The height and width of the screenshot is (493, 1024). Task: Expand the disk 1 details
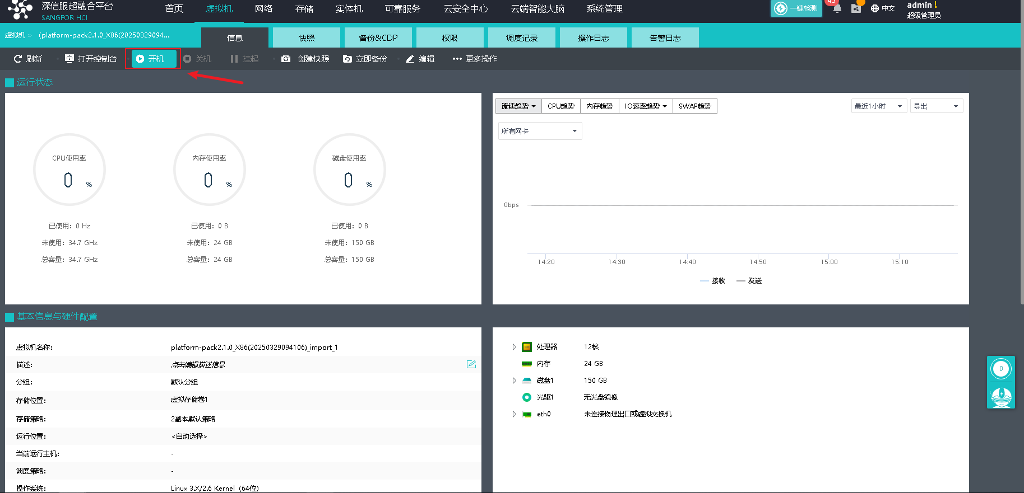[514, 381]
